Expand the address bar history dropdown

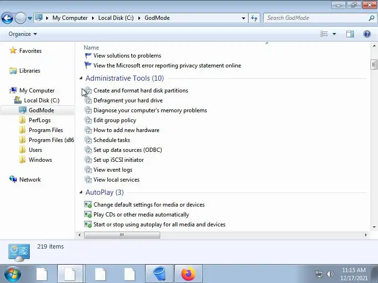tap(243, 18)
